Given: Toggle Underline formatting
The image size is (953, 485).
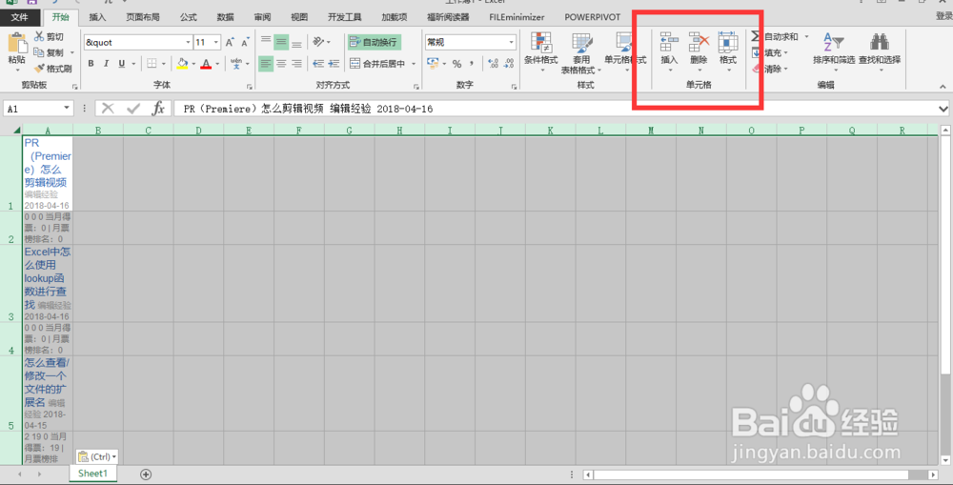Looking at the screenshot, I should tap(122, 63).
